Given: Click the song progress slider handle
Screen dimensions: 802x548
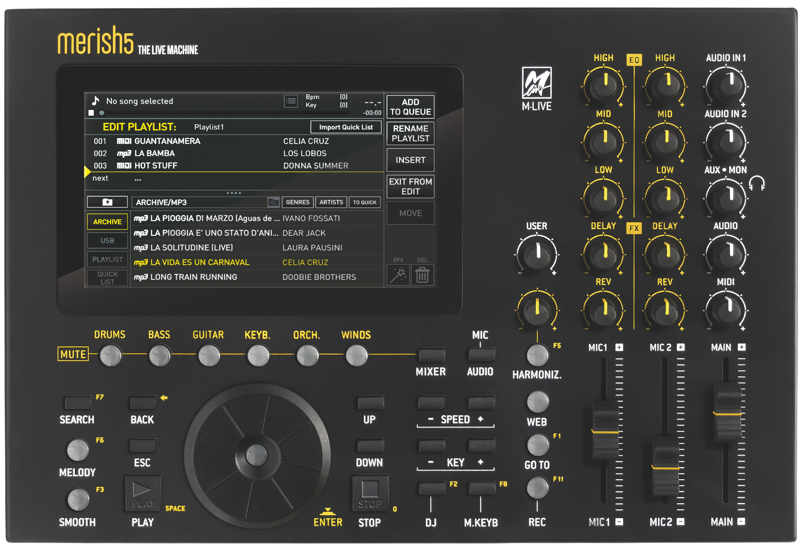Looking at the screenshot, I should point(102,113).
